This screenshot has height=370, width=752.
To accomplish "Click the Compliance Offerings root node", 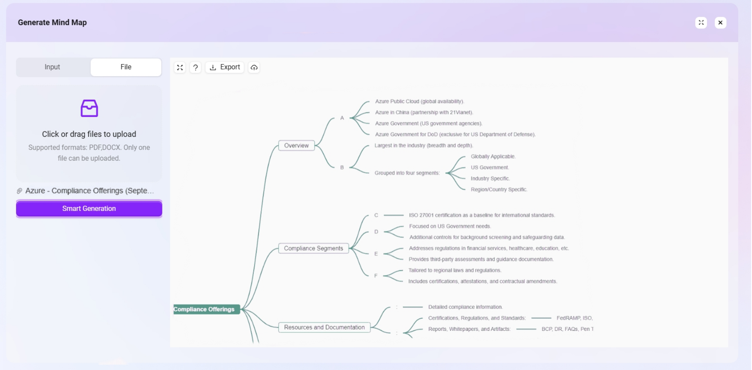I will click(x=205, y=309).
